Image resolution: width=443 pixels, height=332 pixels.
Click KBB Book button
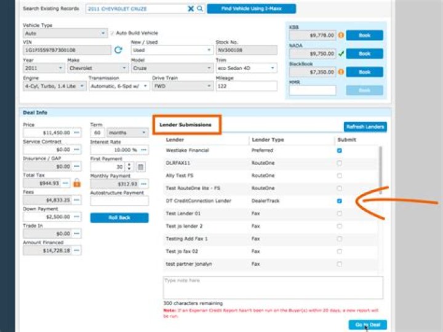[364, 35]
